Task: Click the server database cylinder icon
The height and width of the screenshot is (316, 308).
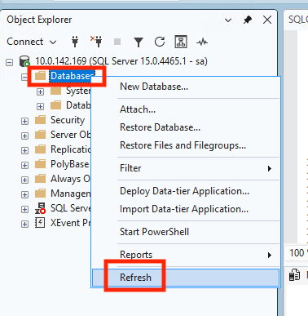Action: 24,61
